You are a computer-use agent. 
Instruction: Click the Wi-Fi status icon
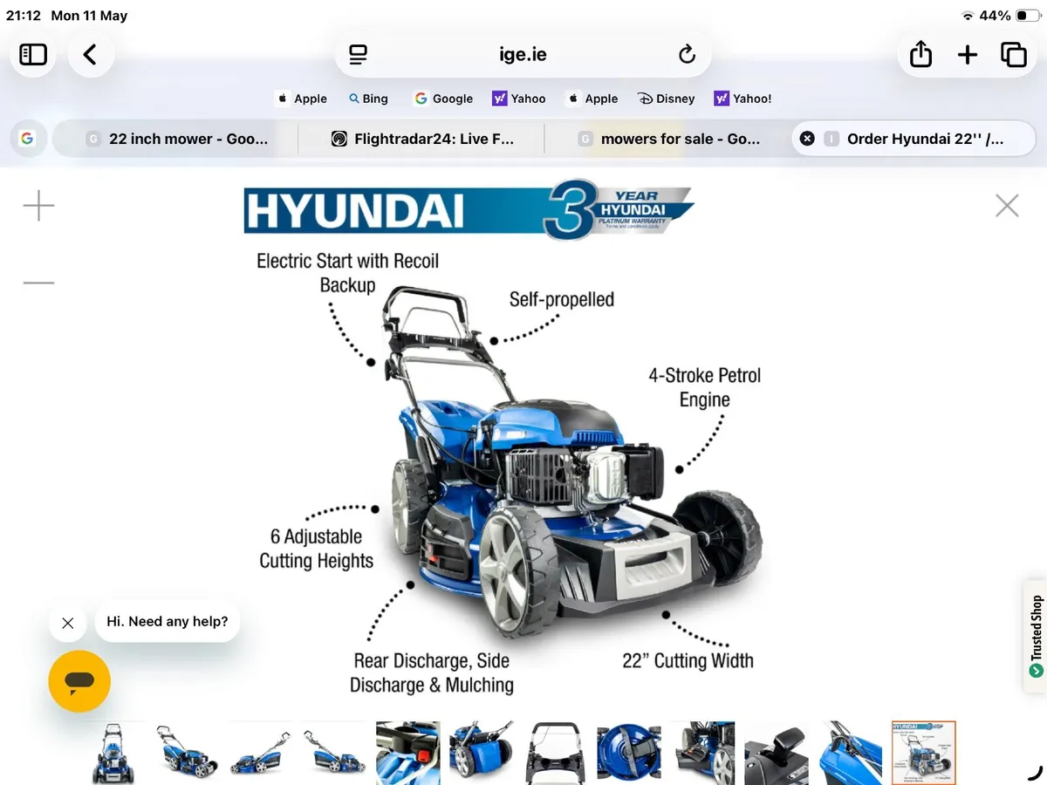967,16
